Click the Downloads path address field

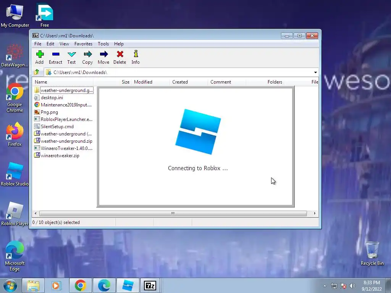coord(179,72)
